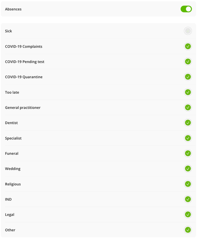Image resolution: width=199 pixels, height=239 pixels.
Task: Select the Sick row label
Action: point(8,31)
